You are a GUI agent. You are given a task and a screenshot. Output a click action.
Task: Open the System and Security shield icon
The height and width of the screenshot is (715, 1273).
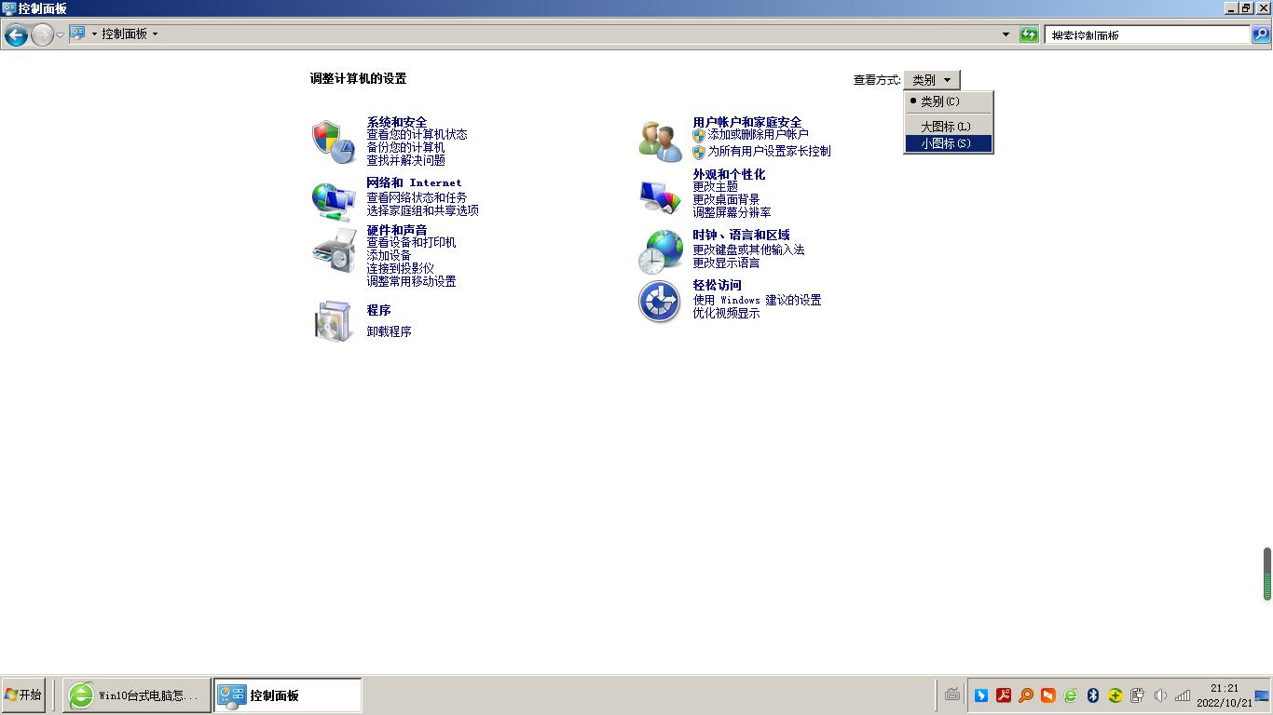point(334,142)
